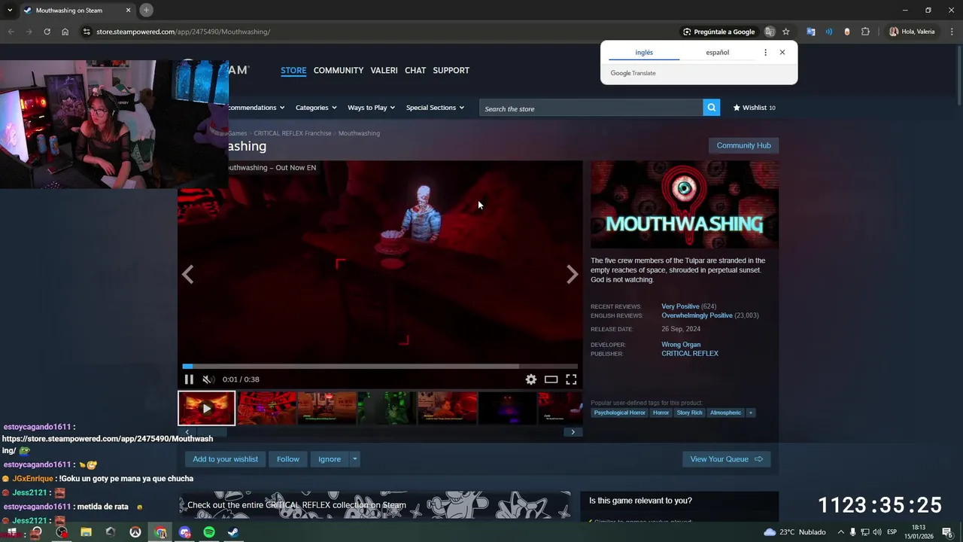Expand the Categories dropdown
Image resolution: width=963 pixels, height=542 pixels.
pyautogui.click(x=316, y=108)
